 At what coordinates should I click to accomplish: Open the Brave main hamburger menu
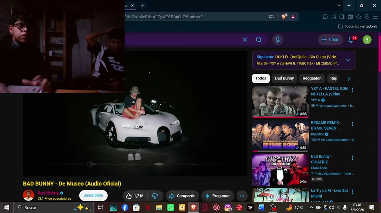[375, 17]
